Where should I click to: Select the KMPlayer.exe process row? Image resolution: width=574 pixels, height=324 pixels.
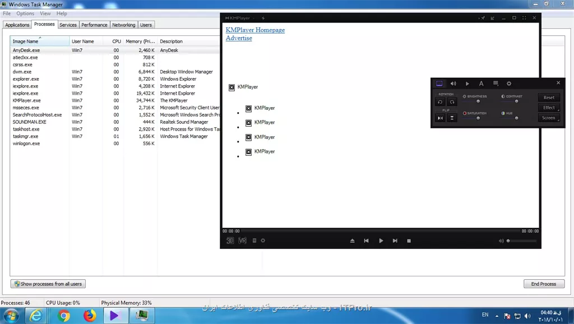115,100
